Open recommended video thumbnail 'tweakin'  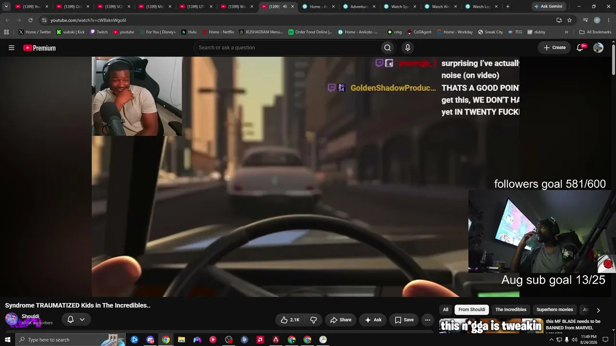pyautogui.click(x=491, y=325)
